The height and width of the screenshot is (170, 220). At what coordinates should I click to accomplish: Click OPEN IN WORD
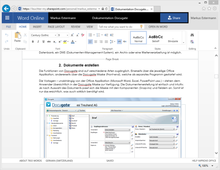coord(158,27)
